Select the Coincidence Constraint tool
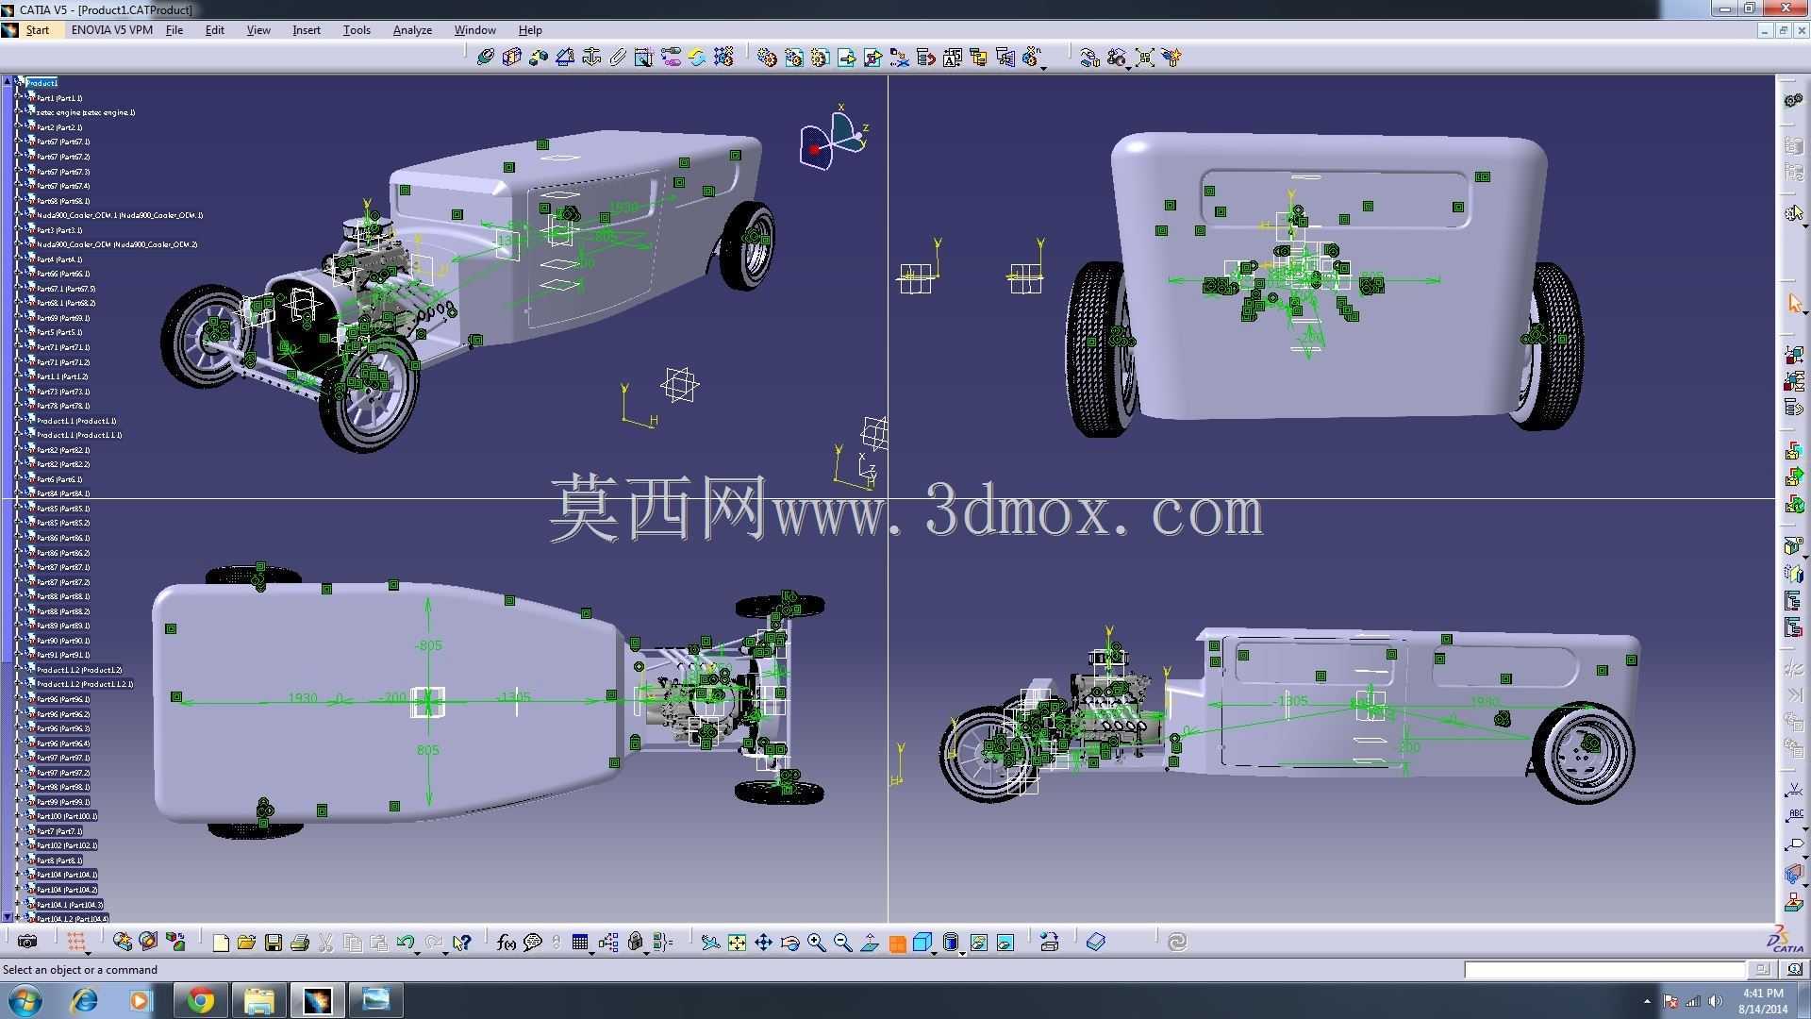The height and width of the screenshot is (1019, 1811). [486, 58]
